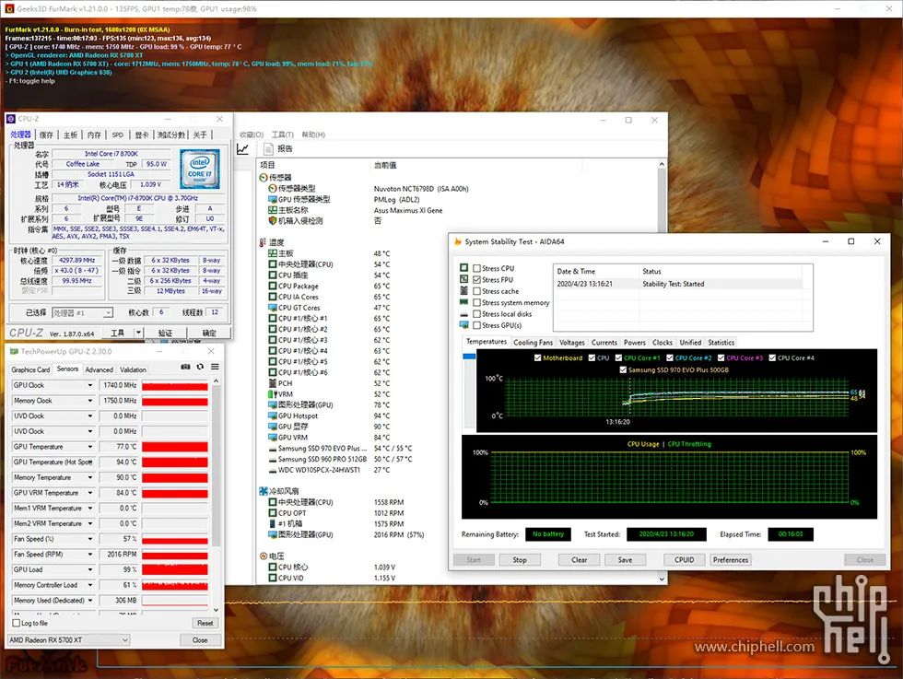Click the Stress CPU processor icon

[464, 268]
